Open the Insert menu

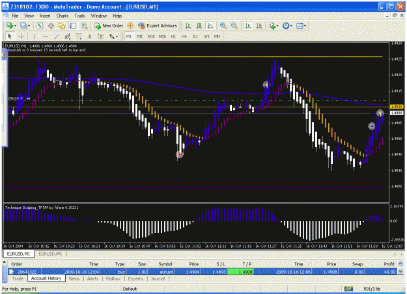tap(45, 16)
